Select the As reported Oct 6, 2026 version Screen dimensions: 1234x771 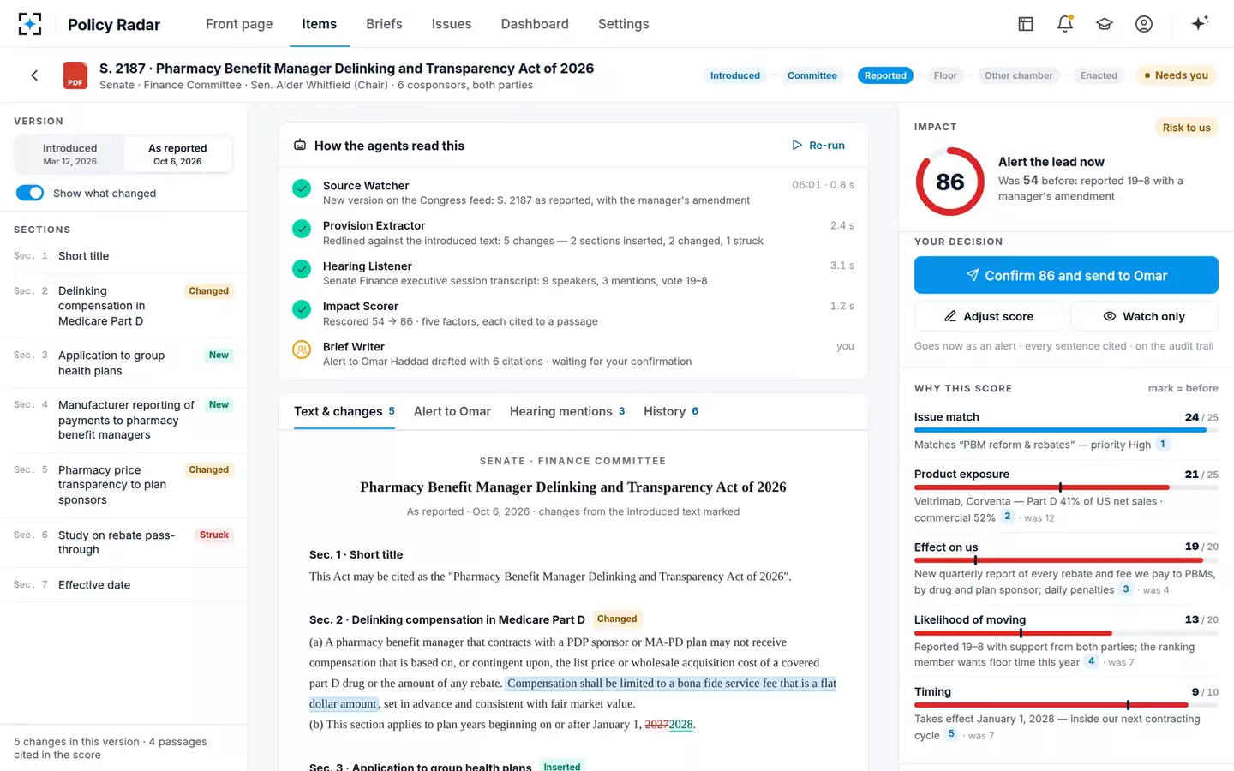(177, 154)
